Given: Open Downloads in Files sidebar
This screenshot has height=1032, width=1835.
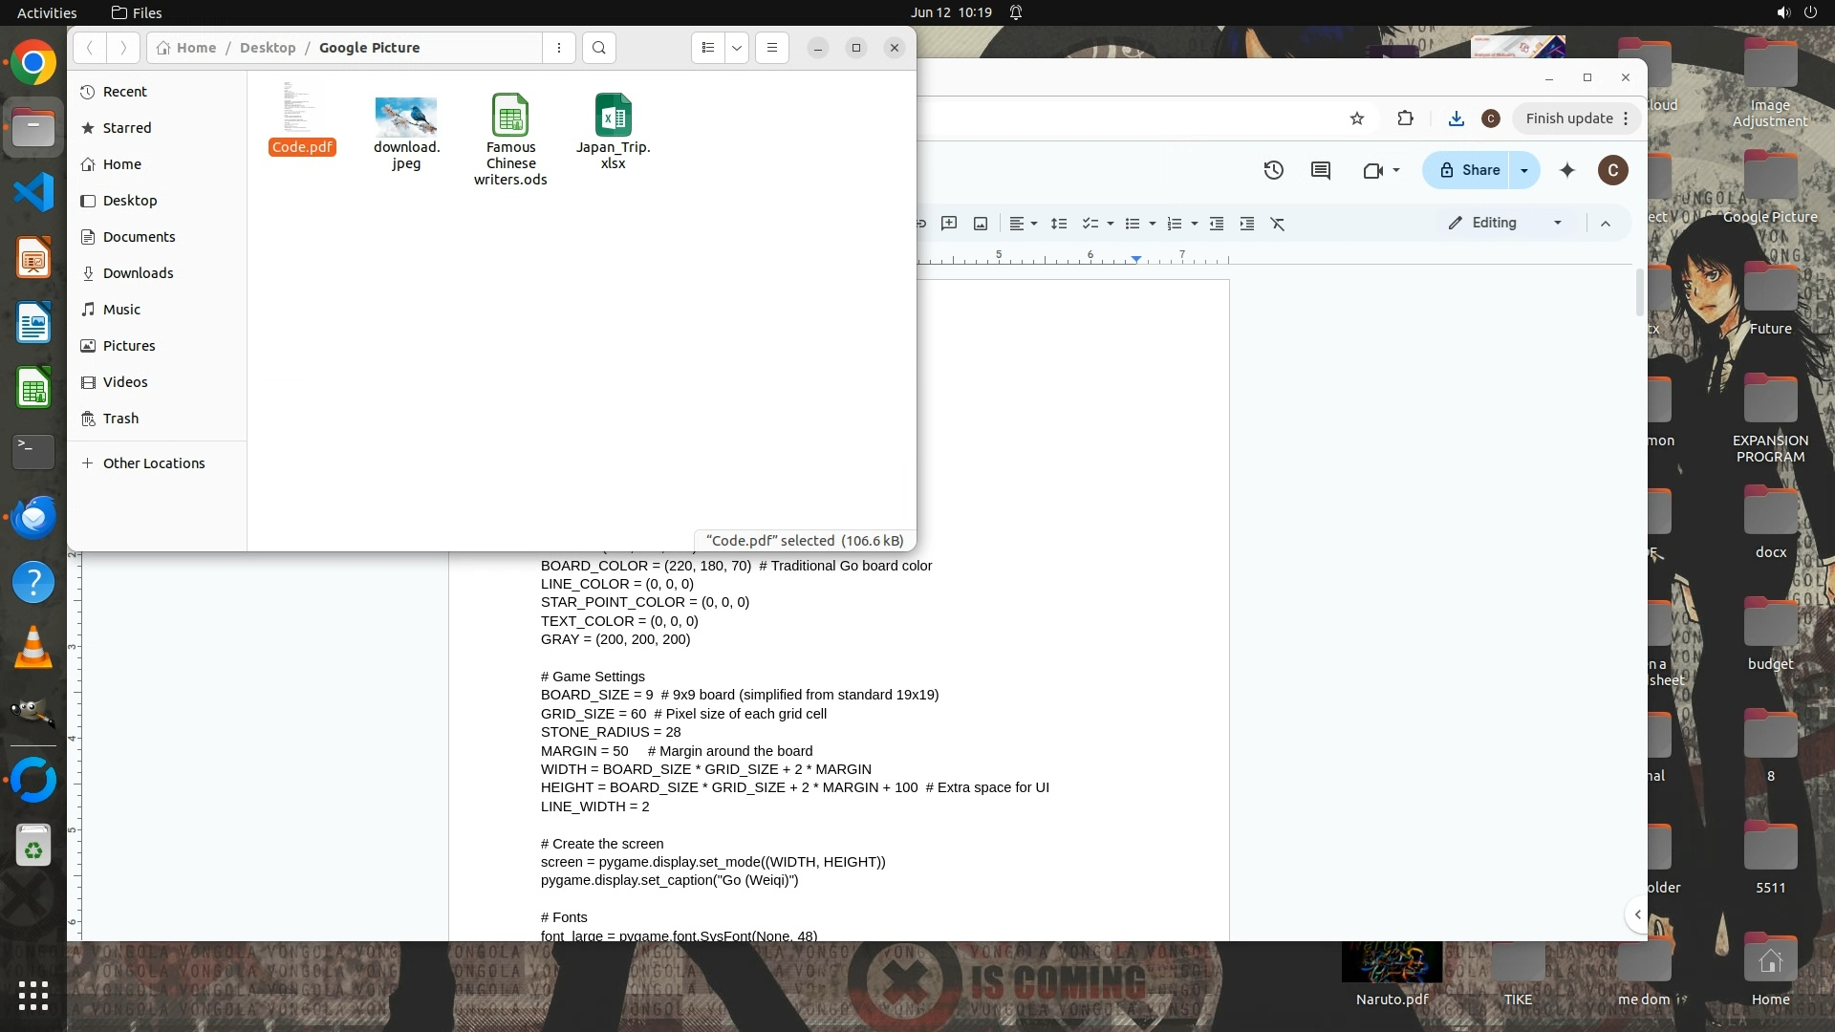Looking at the screenshot, I should [x=138, y=273].
